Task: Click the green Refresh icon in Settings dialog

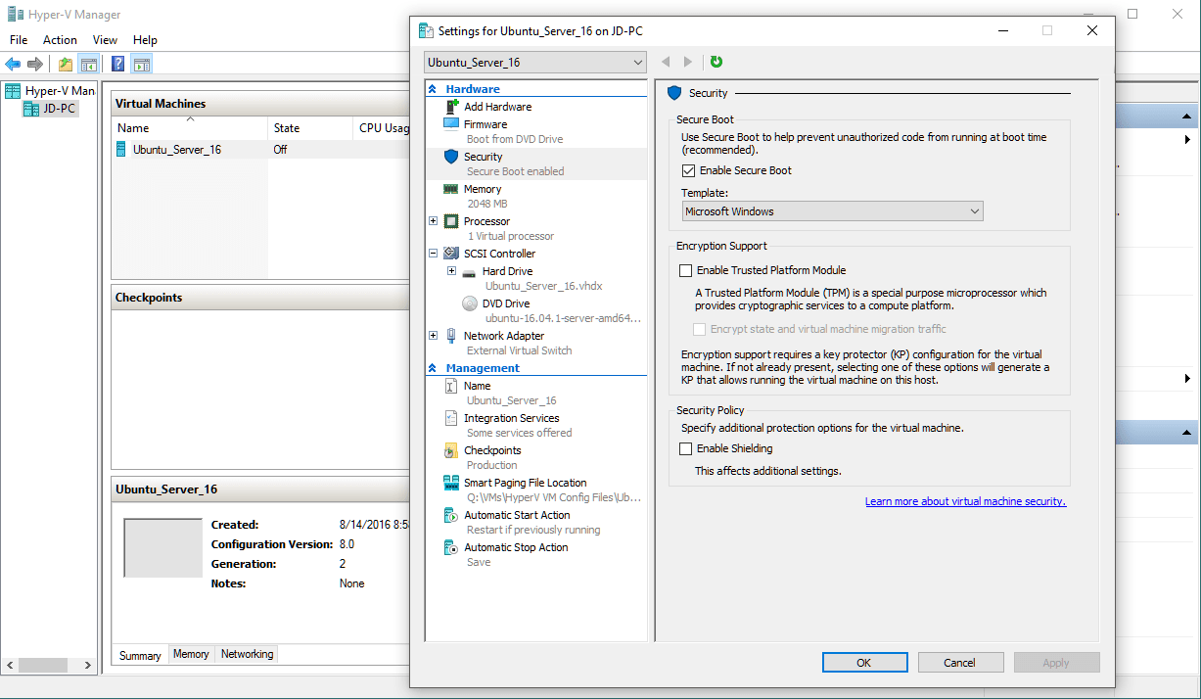Action: click(x=716, y=62)
